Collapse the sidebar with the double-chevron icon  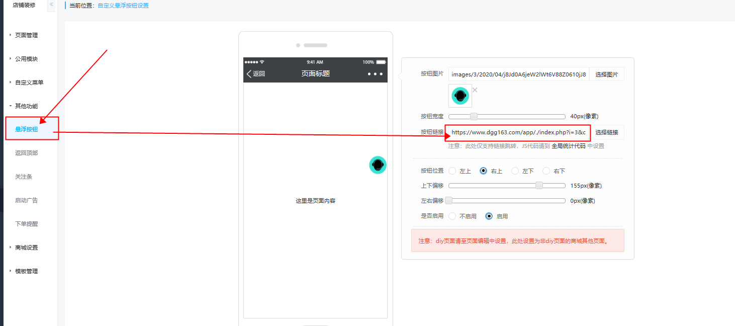[51, 4]
